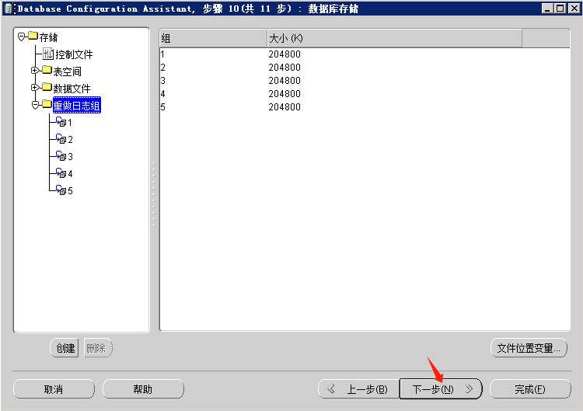
Task: Proceed with 下一步(N)
Action: (441, 389)
